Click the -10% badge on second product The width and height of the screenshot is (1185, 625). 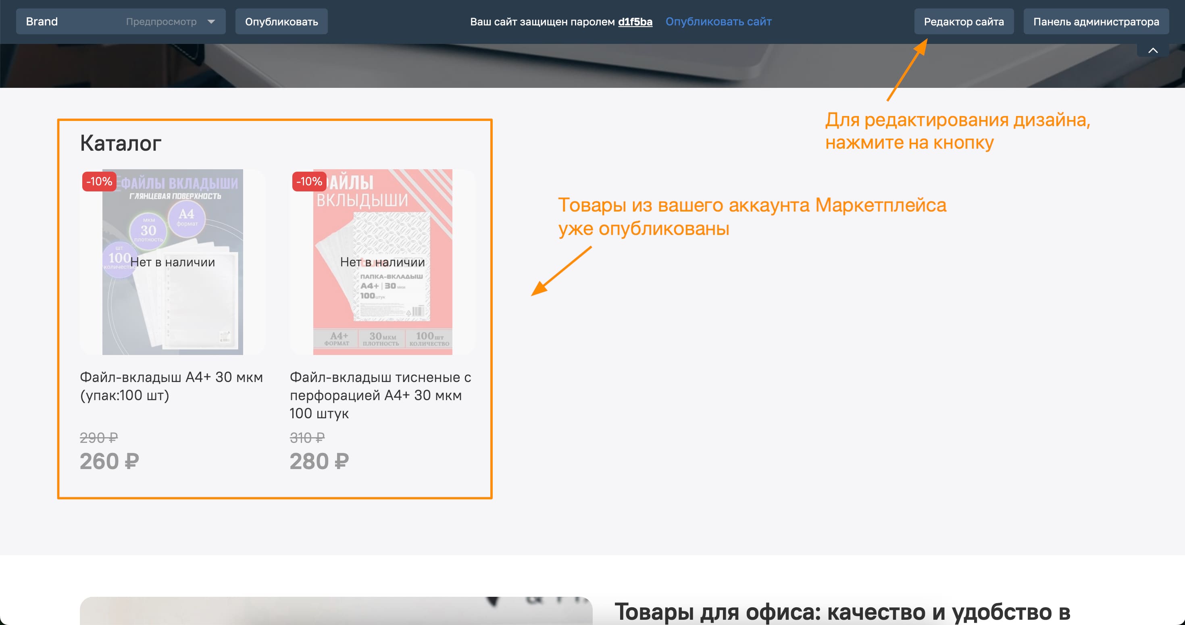pos(309,182)
